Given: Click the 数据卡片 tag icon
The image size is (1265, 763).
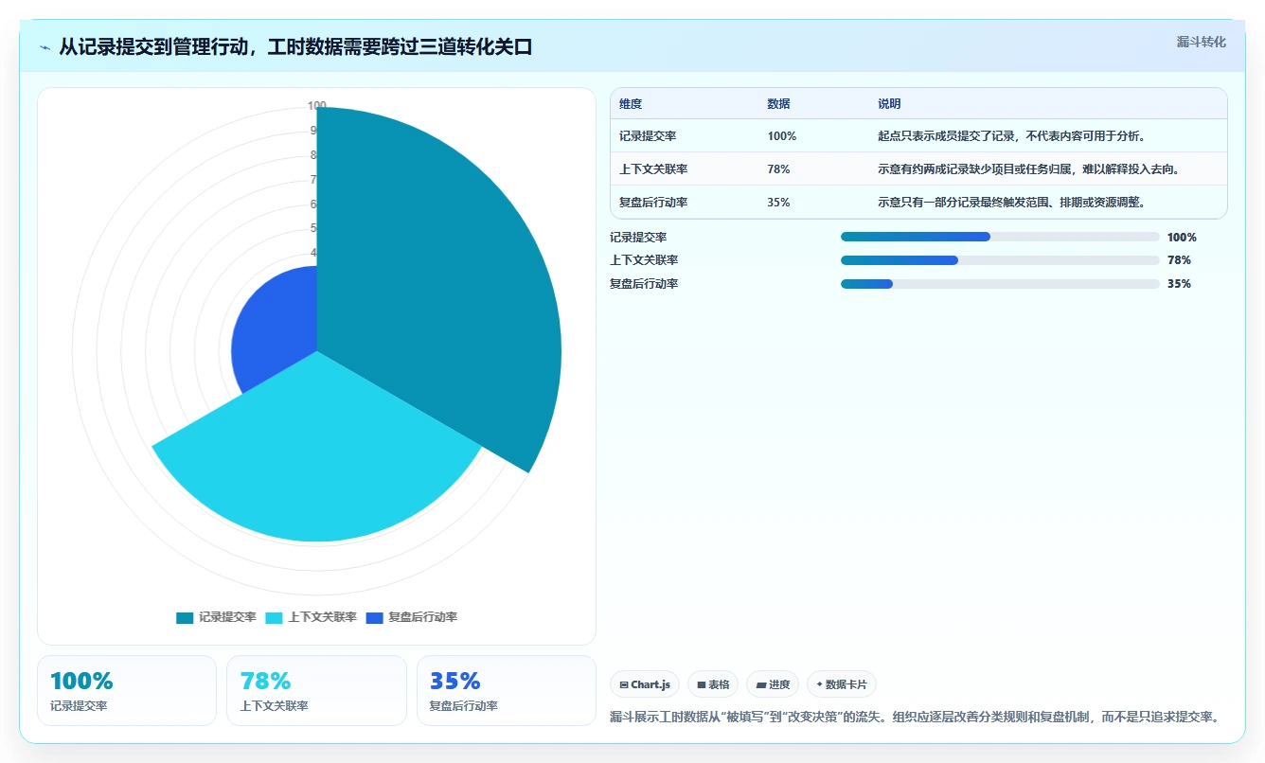Looking at the screenshot, I should (x=819, y=683).
